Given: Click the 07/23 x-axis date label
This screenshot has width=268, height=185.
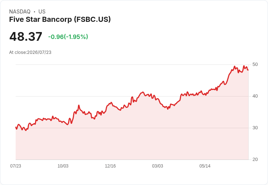Looking at the screenshot, I should point(16,166).
